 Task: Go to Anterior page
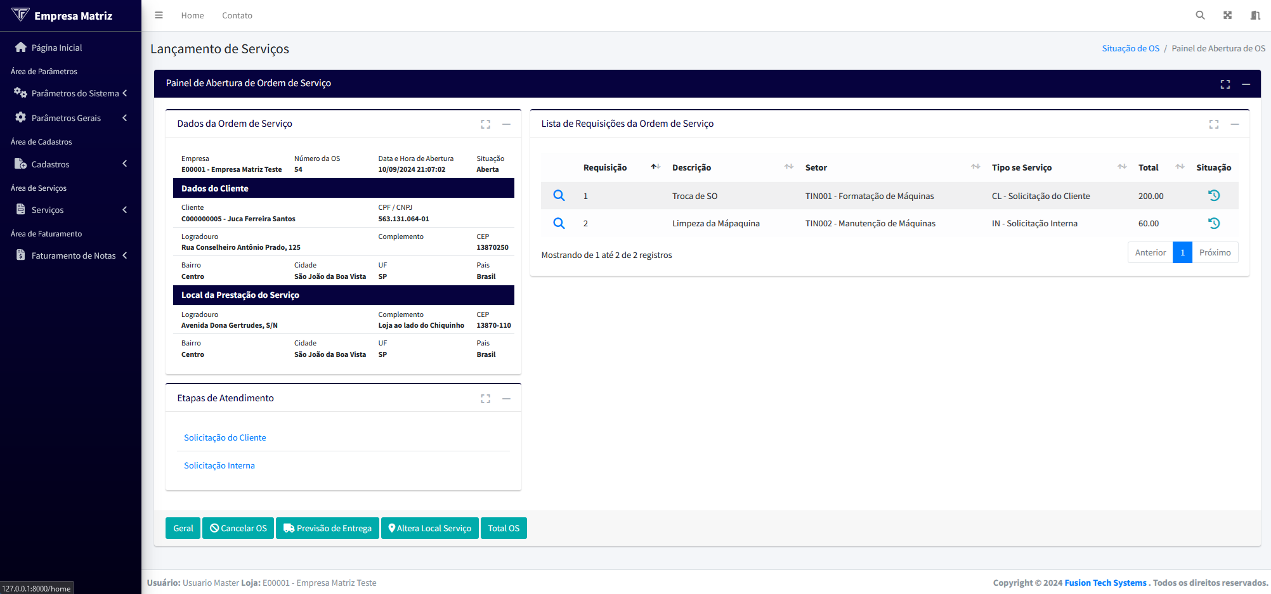coord(1150,252)
